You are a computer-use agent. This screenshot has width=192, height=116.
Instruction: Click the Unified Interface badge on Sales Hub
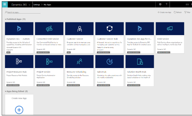[x=103, y=85]
